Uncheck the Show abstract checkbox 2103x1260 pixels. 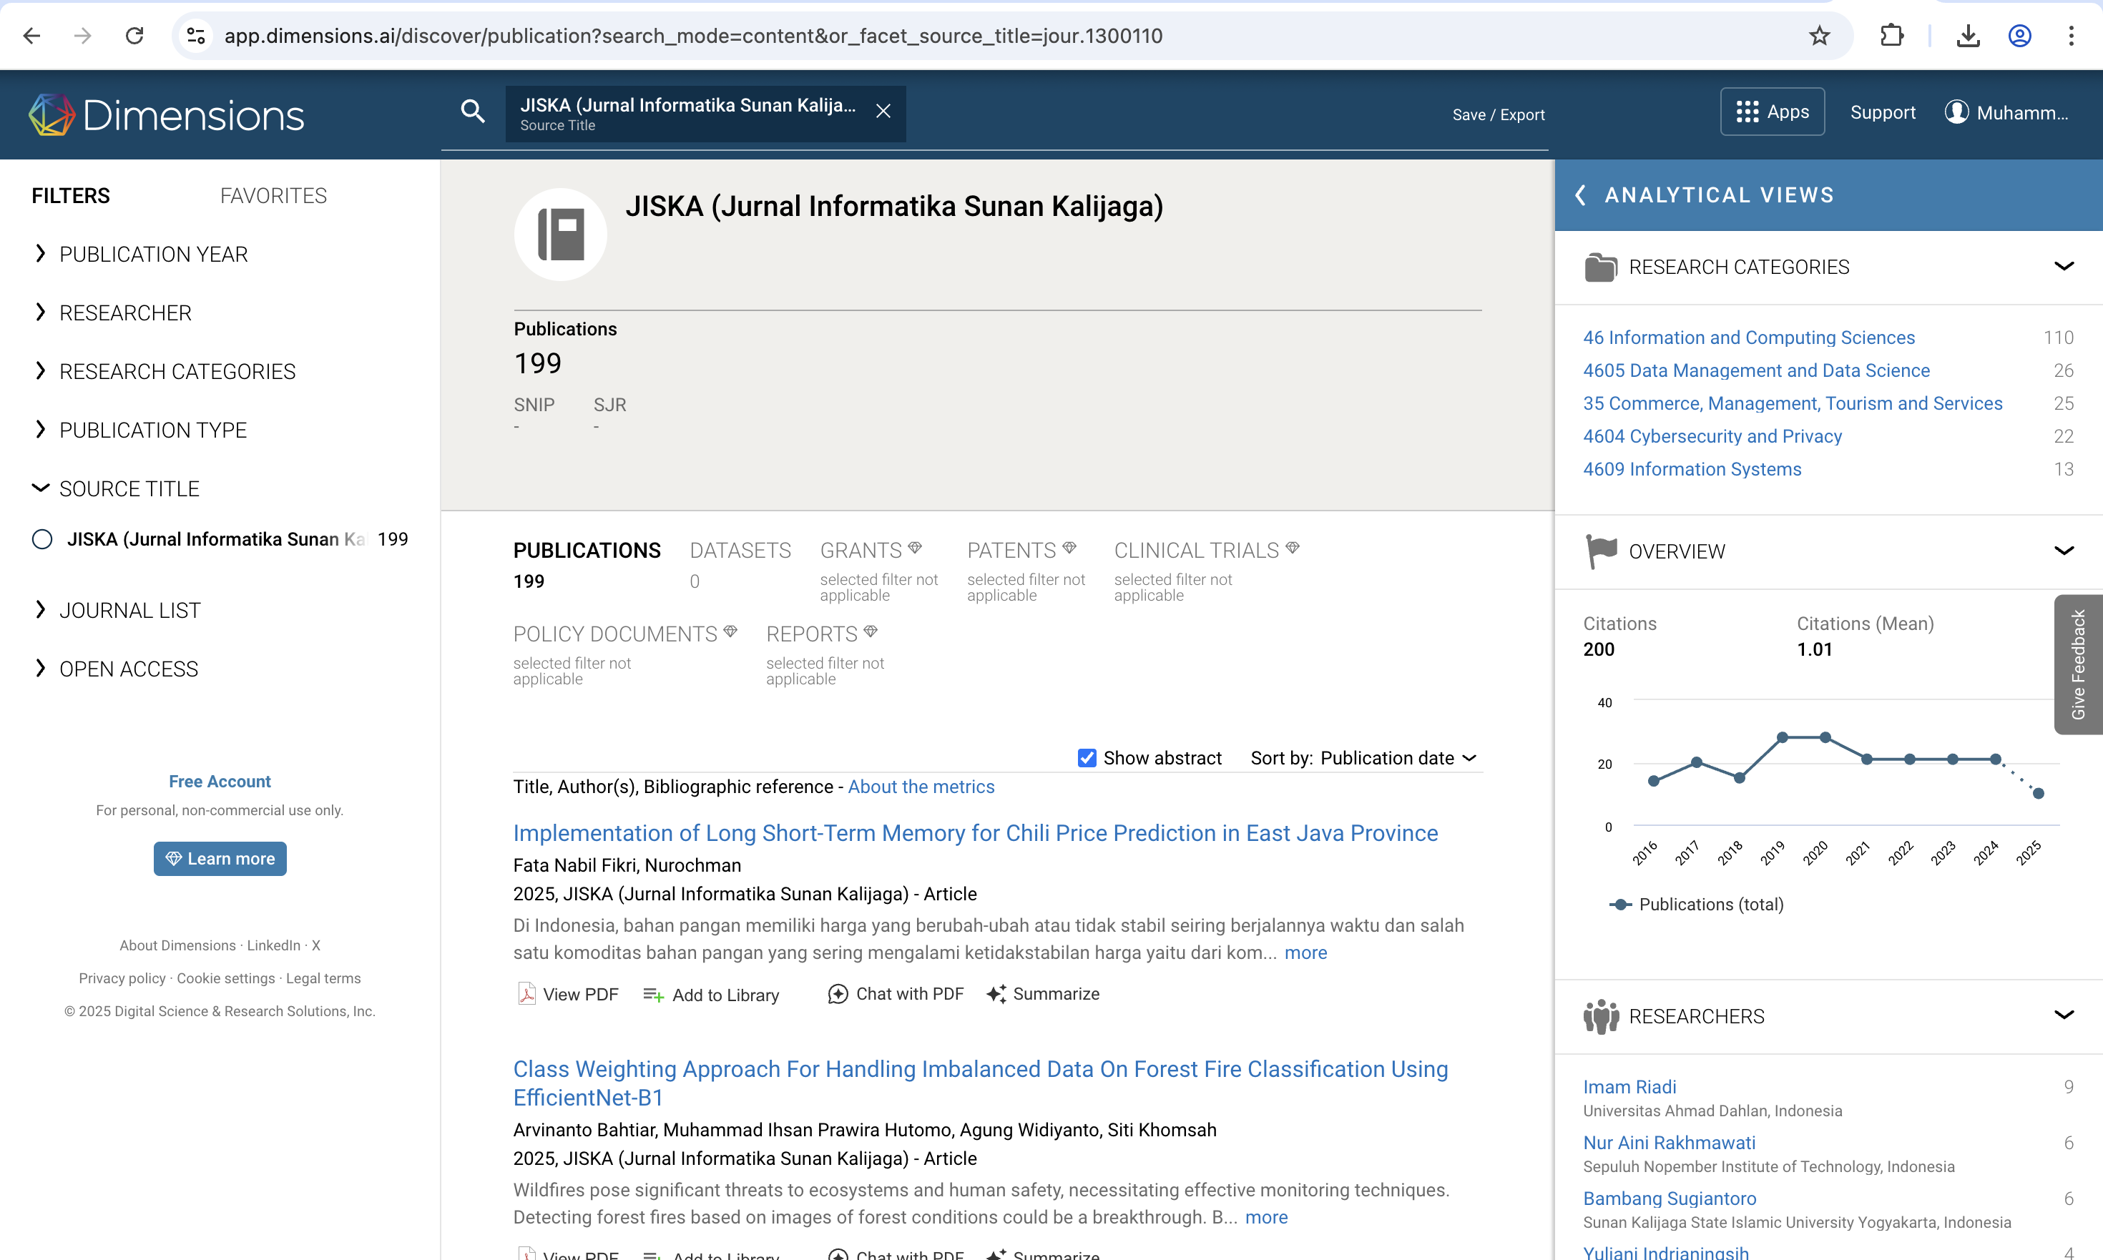1087,757
